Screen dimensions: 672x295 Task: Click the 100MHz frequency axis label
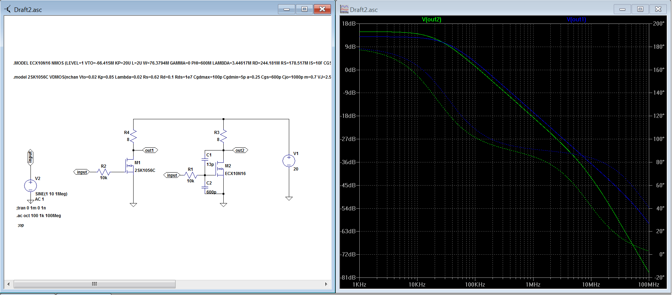[649, 284]
